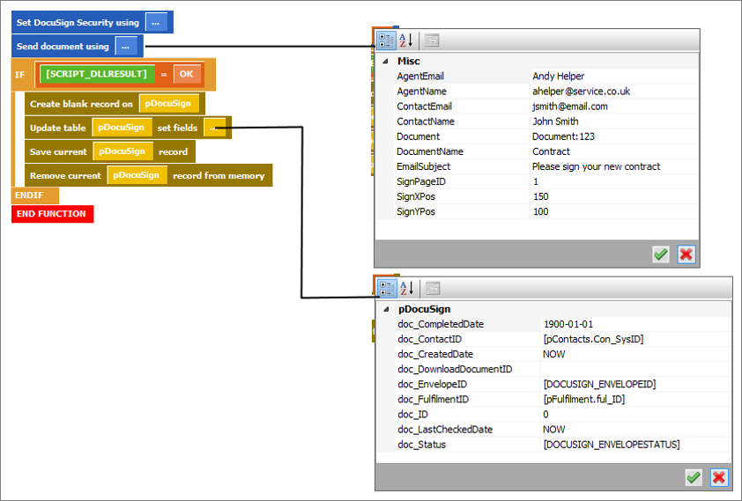Click pDocuSign in Update table block
Image resolution: width=742 pixels, height=501 pixels.
(x=122, y=128)
